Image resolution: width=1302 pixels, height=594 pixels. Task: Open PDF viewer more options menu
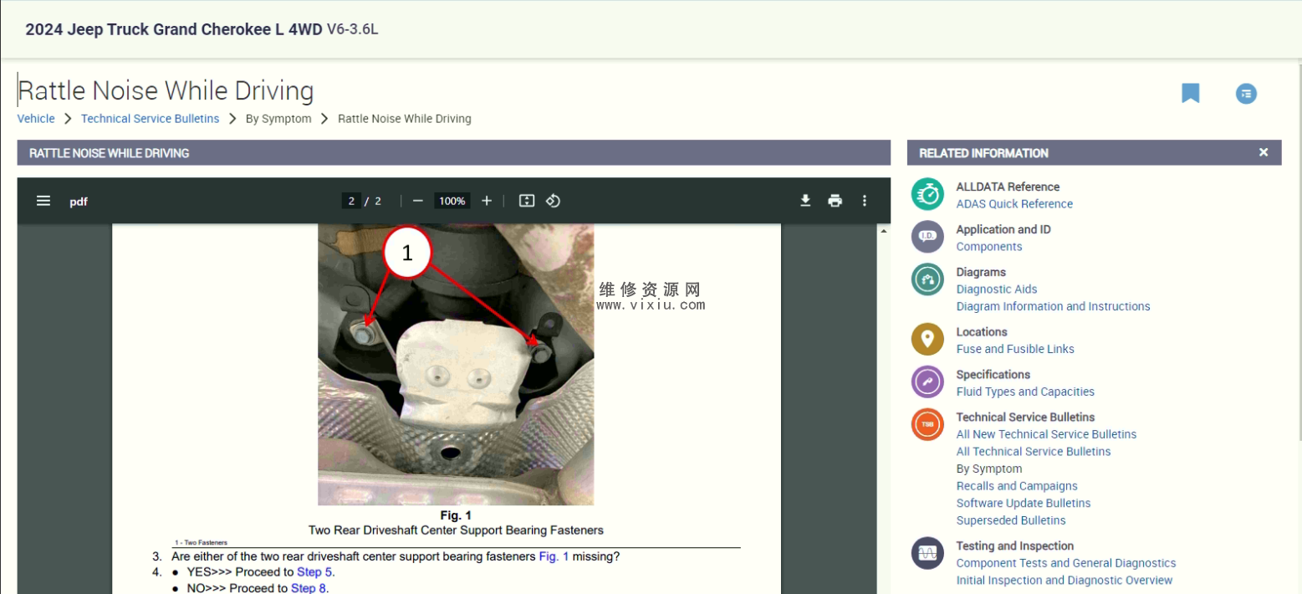(865, 201)
